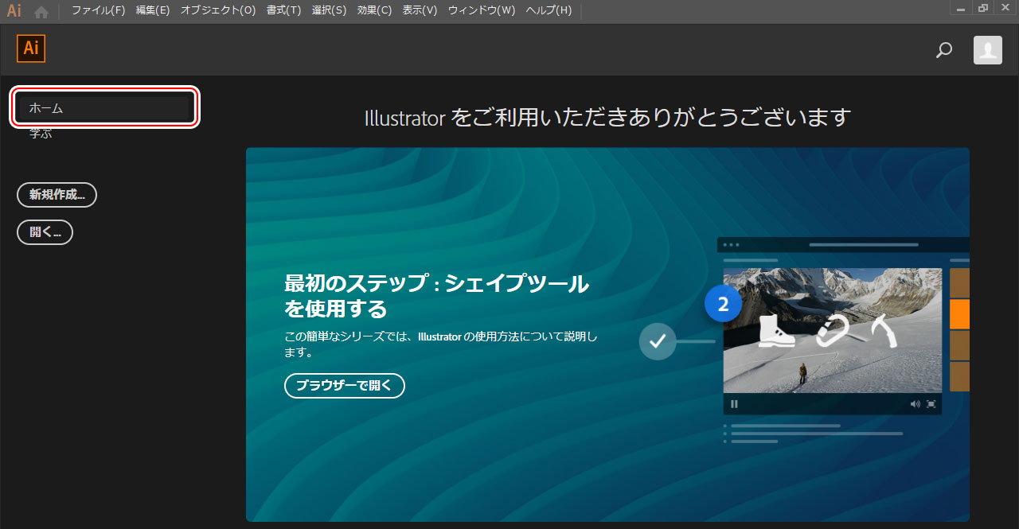The width and height of the screenshot is (1019, 529).
Task: Open the user account avatar icon
Action: click(x=988, y=50)
